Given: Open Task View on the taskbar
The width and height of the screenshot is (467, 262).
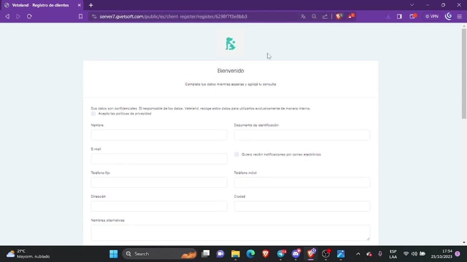Looking at the screenshot, I should (x=206, y=254).
